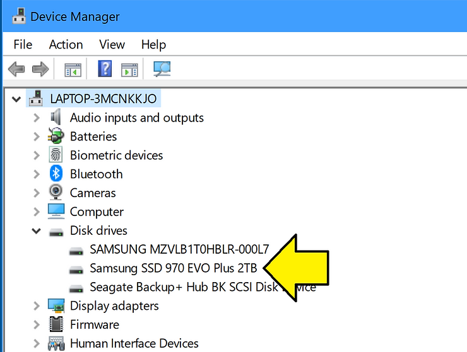The width and height of the screenshot is (467, 352).
Task: Select the Cameras label
Action: 93,193
